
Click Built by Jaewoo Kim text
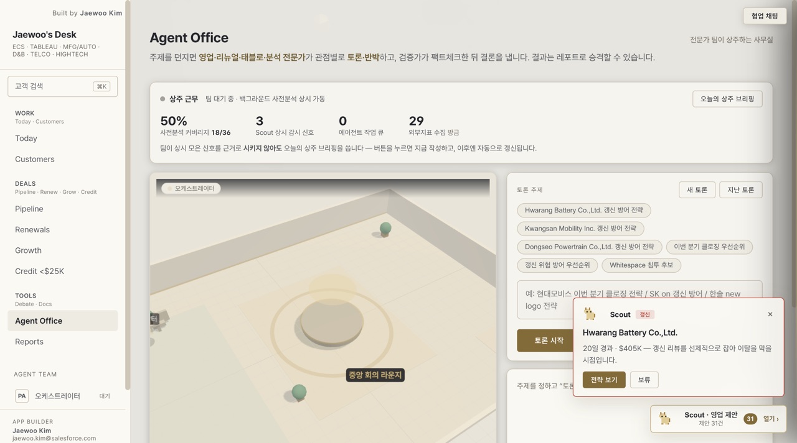(87, 12)
